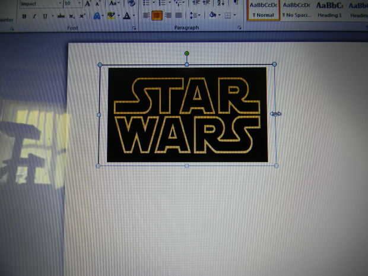
Task: Toggle Underline formatting
Action: [x=45, y=16]
